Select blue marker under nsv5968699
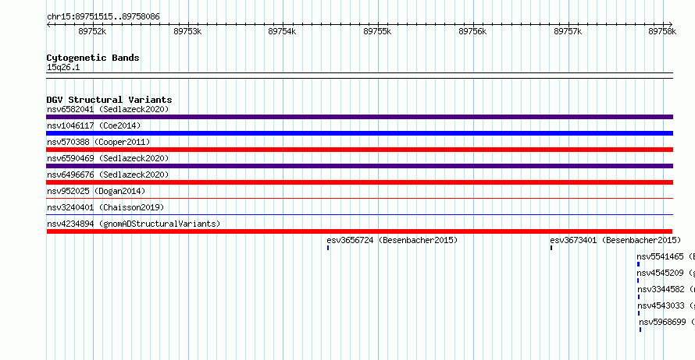The image size is (695, 360). click(x=640, y=330)
